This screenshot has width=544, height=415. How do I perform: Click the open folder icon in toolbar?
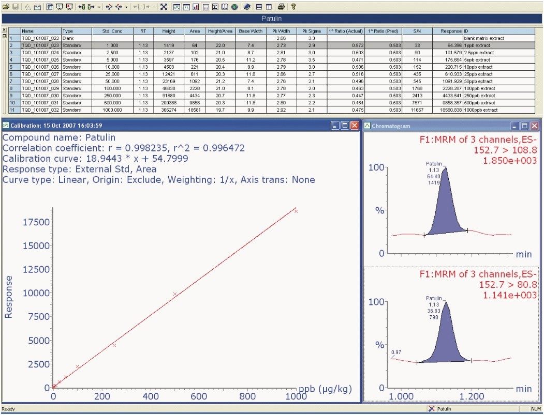[6, 7]
